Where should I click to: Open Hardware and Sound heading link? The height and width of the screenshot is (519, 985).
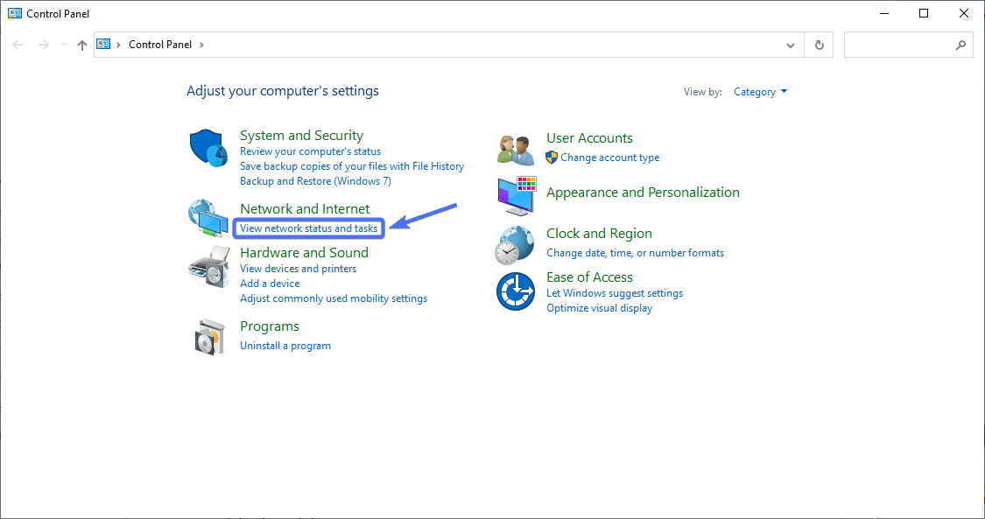(x=304, y=253)
